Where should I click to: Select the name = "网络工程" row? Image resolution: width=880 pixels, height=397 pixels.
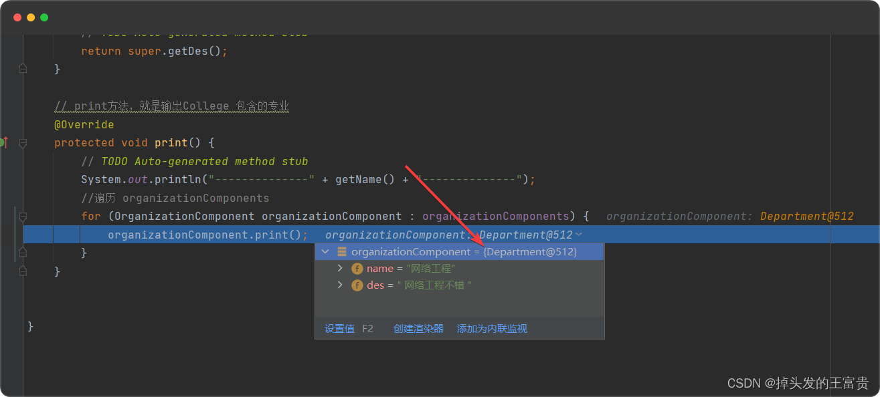coord(460,268)
